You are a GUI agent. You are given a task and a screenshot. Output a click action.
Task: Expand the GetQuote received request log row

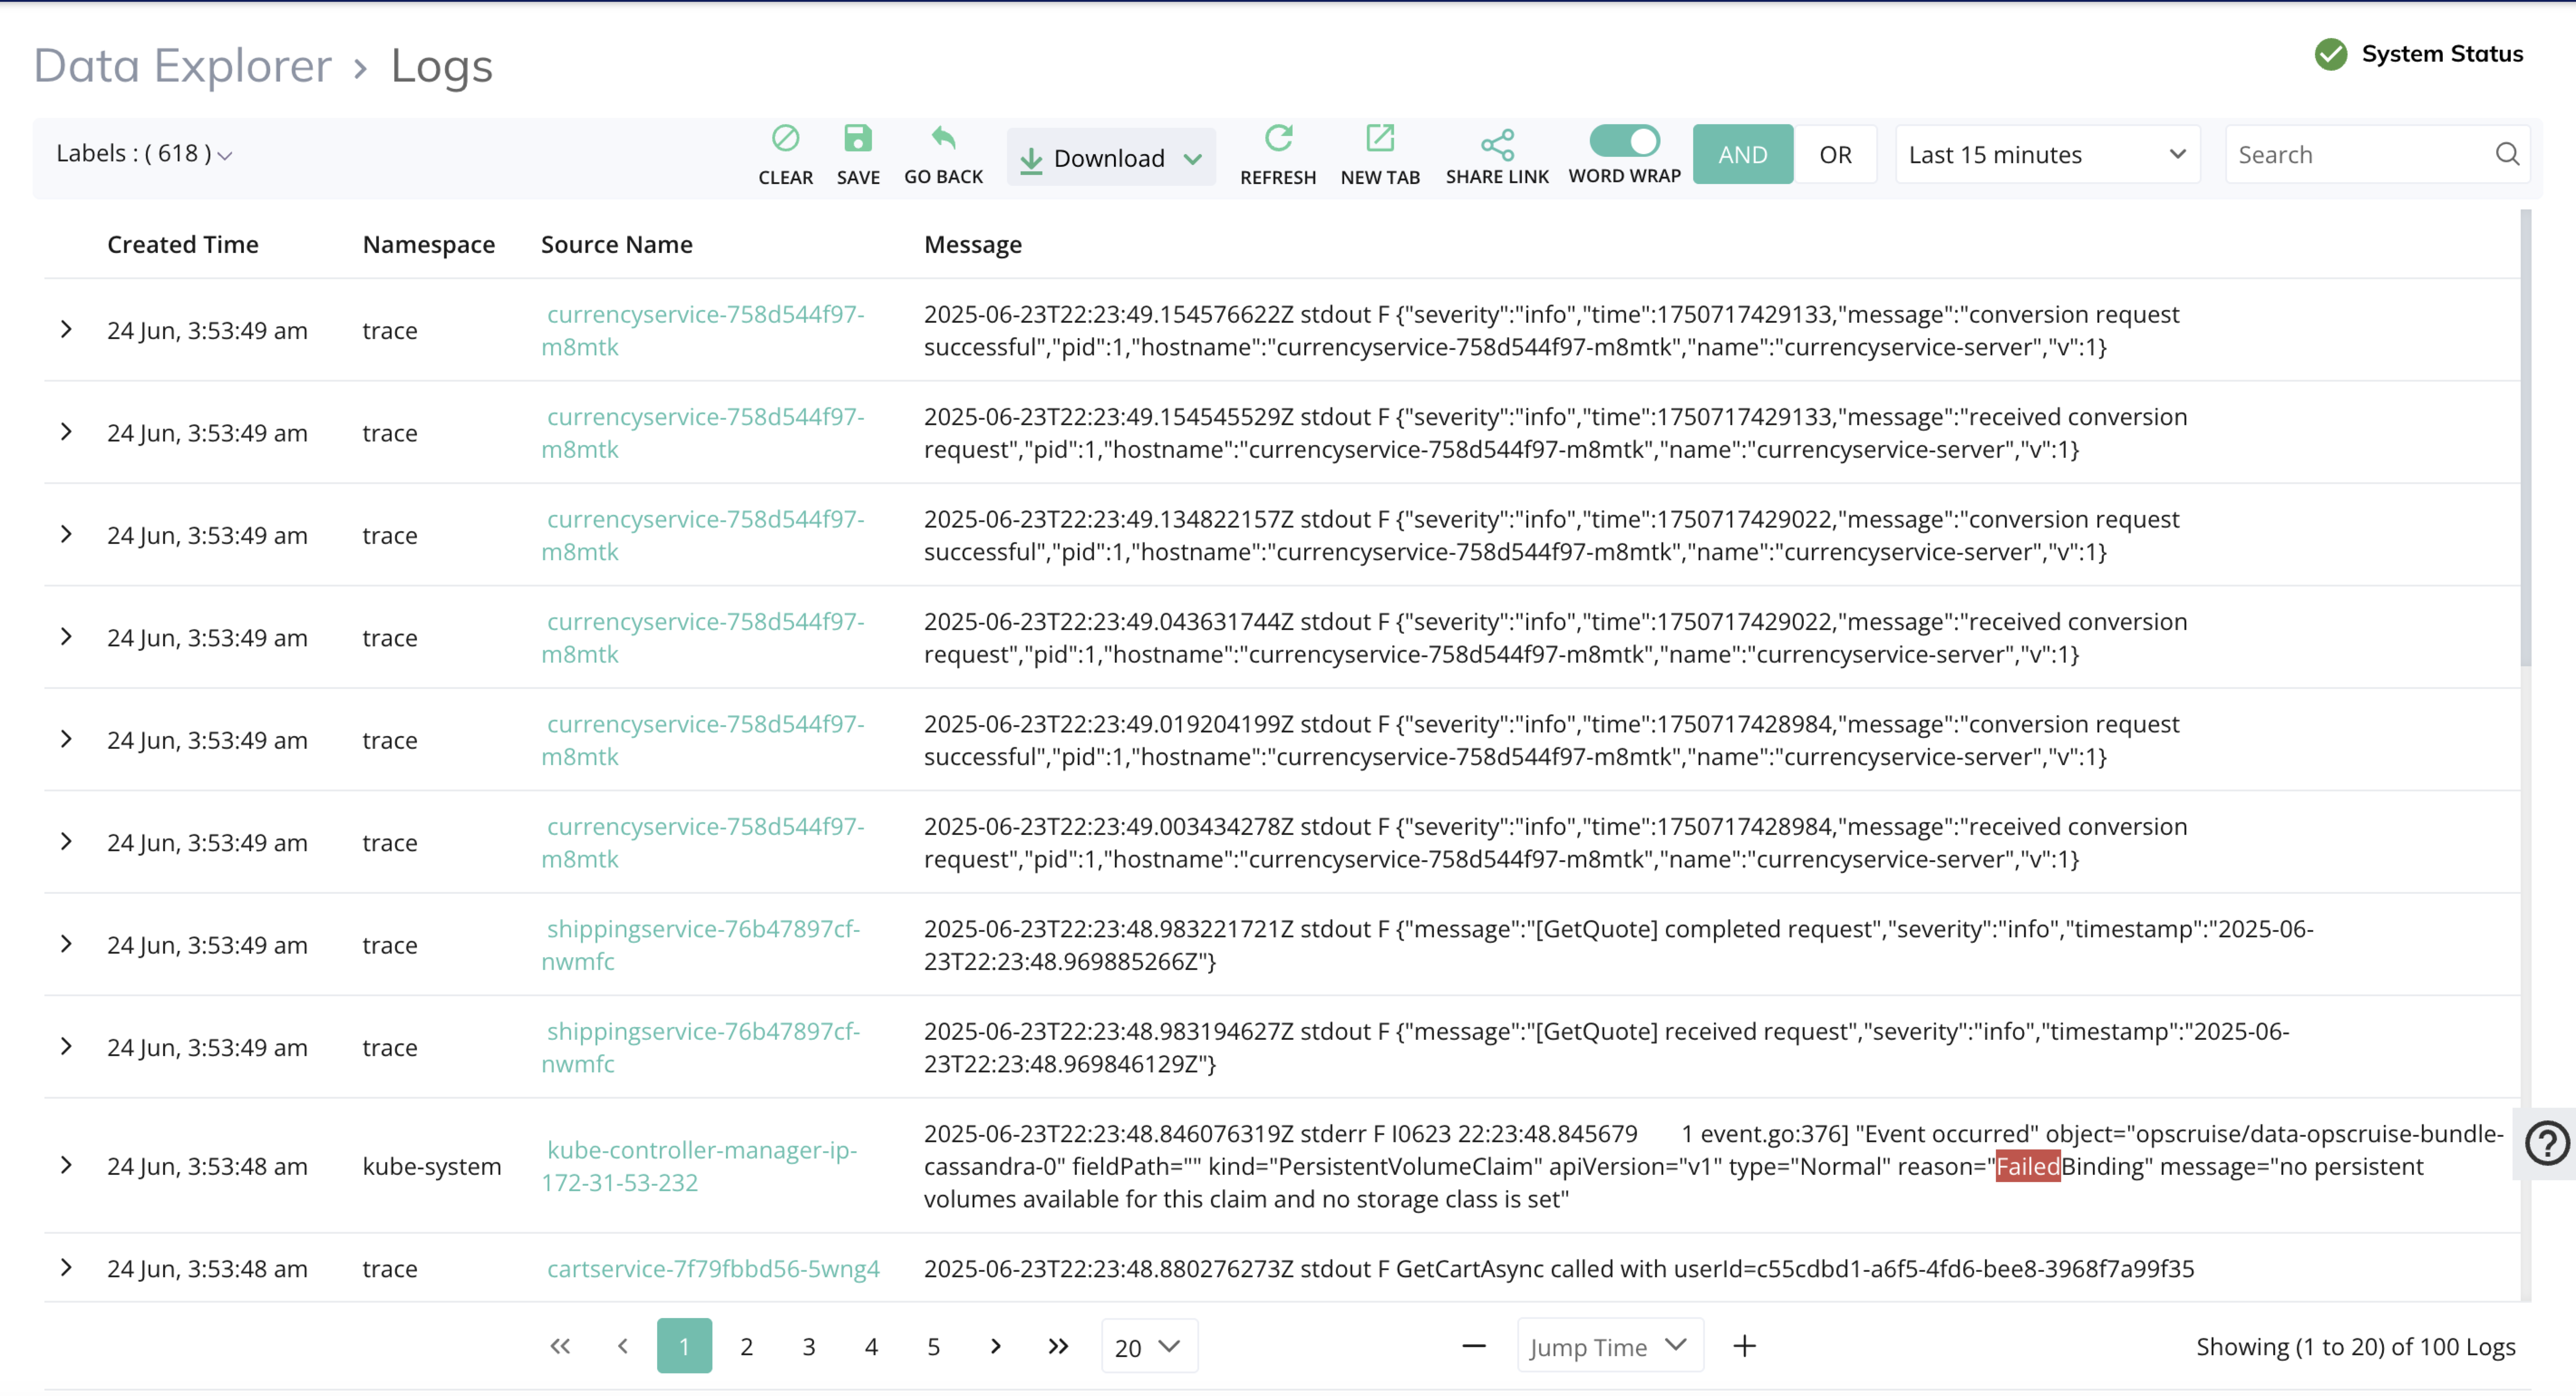pyautogui.click(x=66, y=1046)
